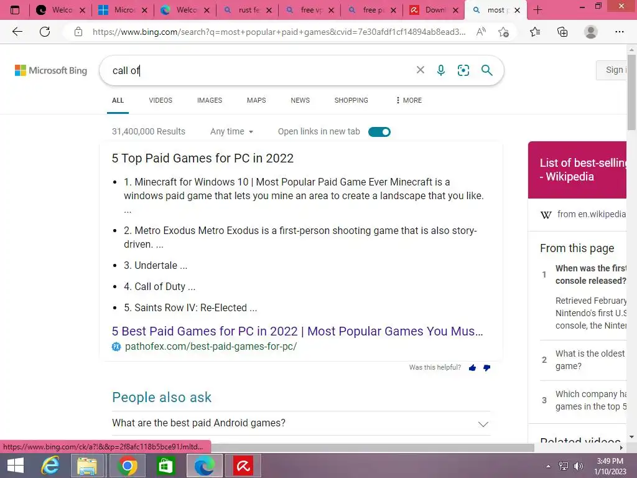Open Edge settings and more menu
This screenshot has width=637, height=478.
tap(619, 32)
